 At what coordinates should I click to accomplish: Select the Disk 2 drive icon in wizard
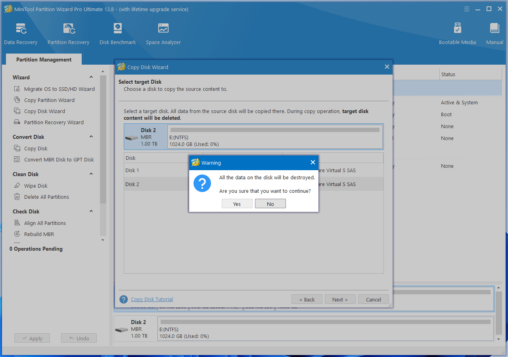coord(132,137)
